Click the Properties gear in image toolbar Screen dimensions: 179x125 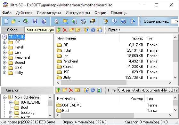click(93, 30)
